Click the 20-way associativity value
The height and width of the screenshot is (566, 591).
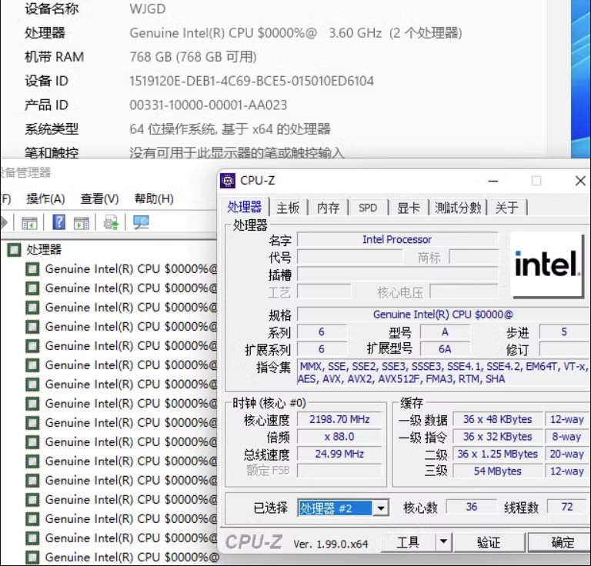[566, 454]
